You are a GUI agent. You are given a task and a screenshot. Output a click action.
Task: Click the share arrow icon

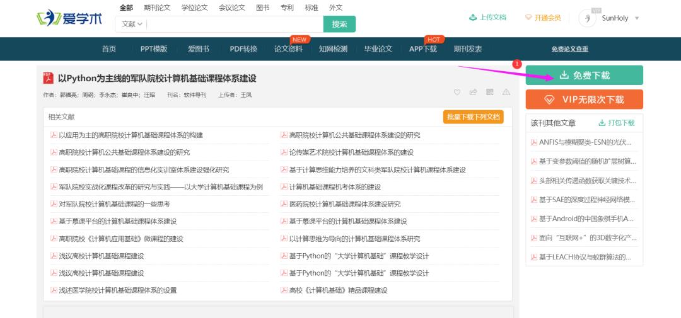[474, 92]
